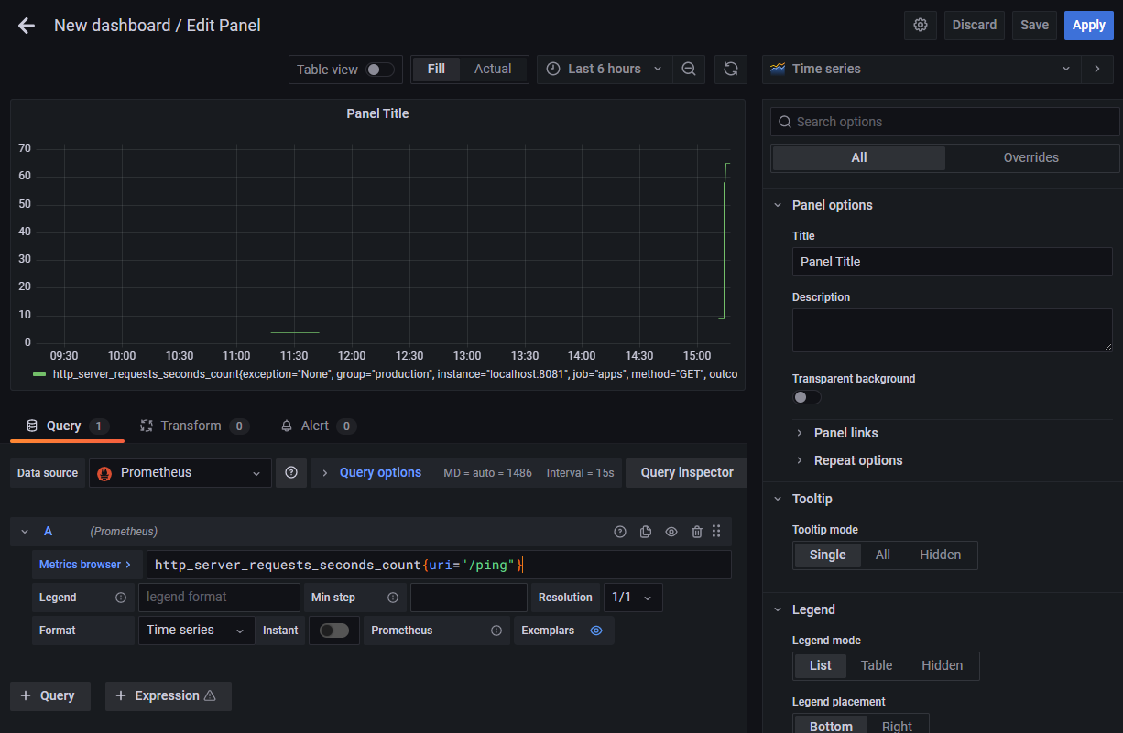The height and width of the screenshot is (733, 1123).
Task: Open Resolution 1/1 dropdown
Action: click(x=633, y=598)
